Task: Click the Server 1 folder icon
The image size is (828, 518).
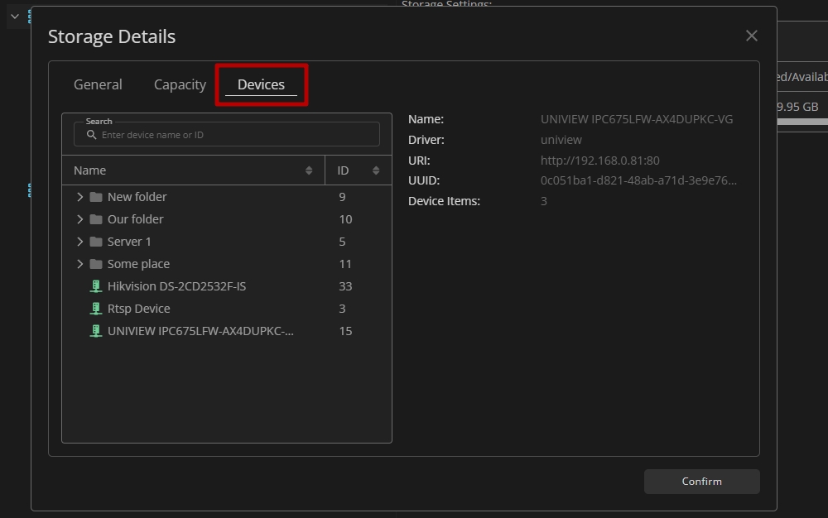Action: tap(95, 242)
